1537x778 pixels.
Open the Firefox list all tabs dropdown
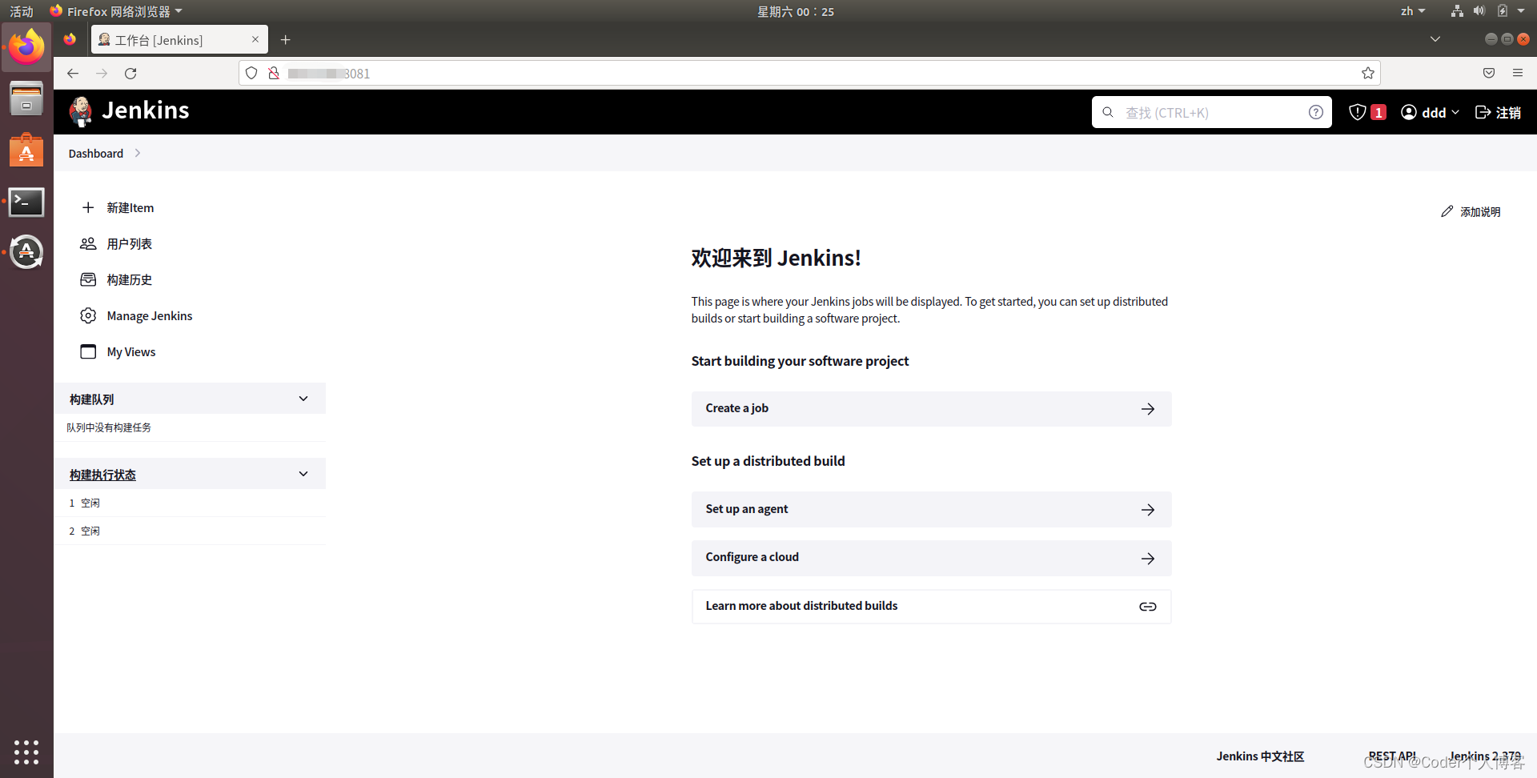pos(1435,39)
